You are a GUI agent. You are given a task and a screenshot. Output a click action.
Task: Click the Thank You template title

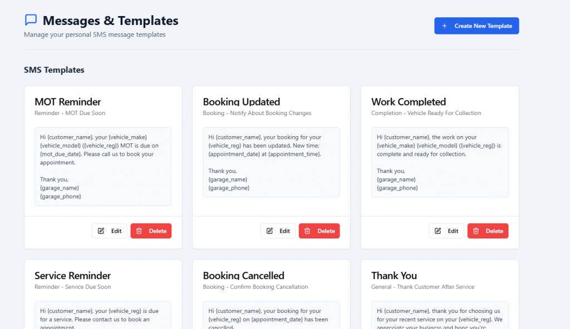[x=394, y=276]
